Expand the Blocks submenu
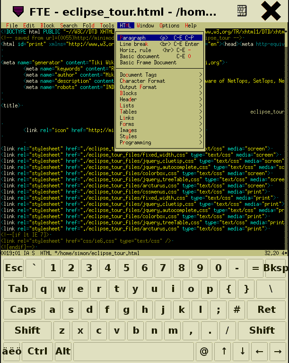Viewport: 289px width, 363px height. click(160, 93)
